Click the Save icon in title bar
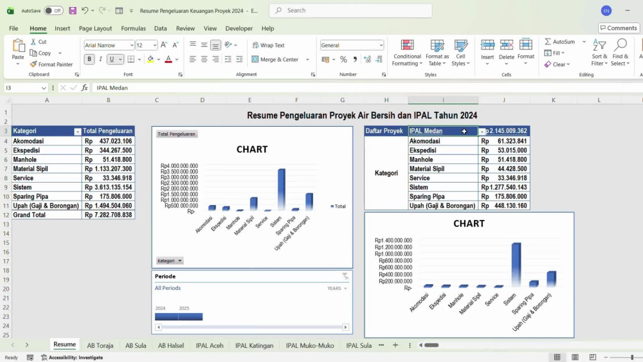643x362 pixels. (73, 11)
